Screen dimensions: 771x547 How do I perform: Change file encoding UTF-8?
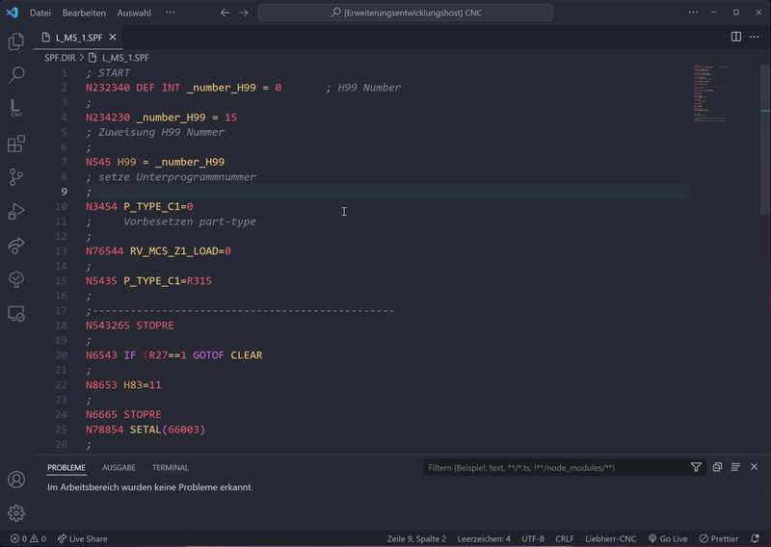[533, 538]
